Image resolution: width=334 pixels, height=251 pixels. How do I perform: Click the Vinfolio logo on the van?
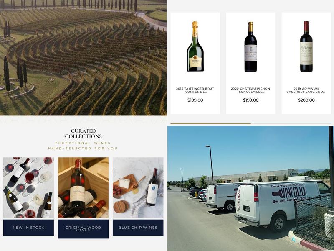pyautogui.click(x=289, y=193)
